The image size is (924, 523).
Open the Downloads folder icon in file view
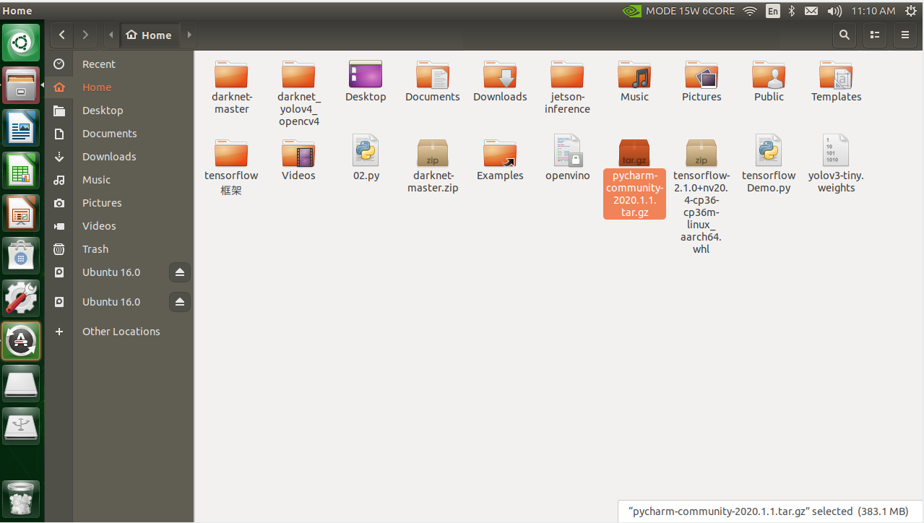point(500,75)
